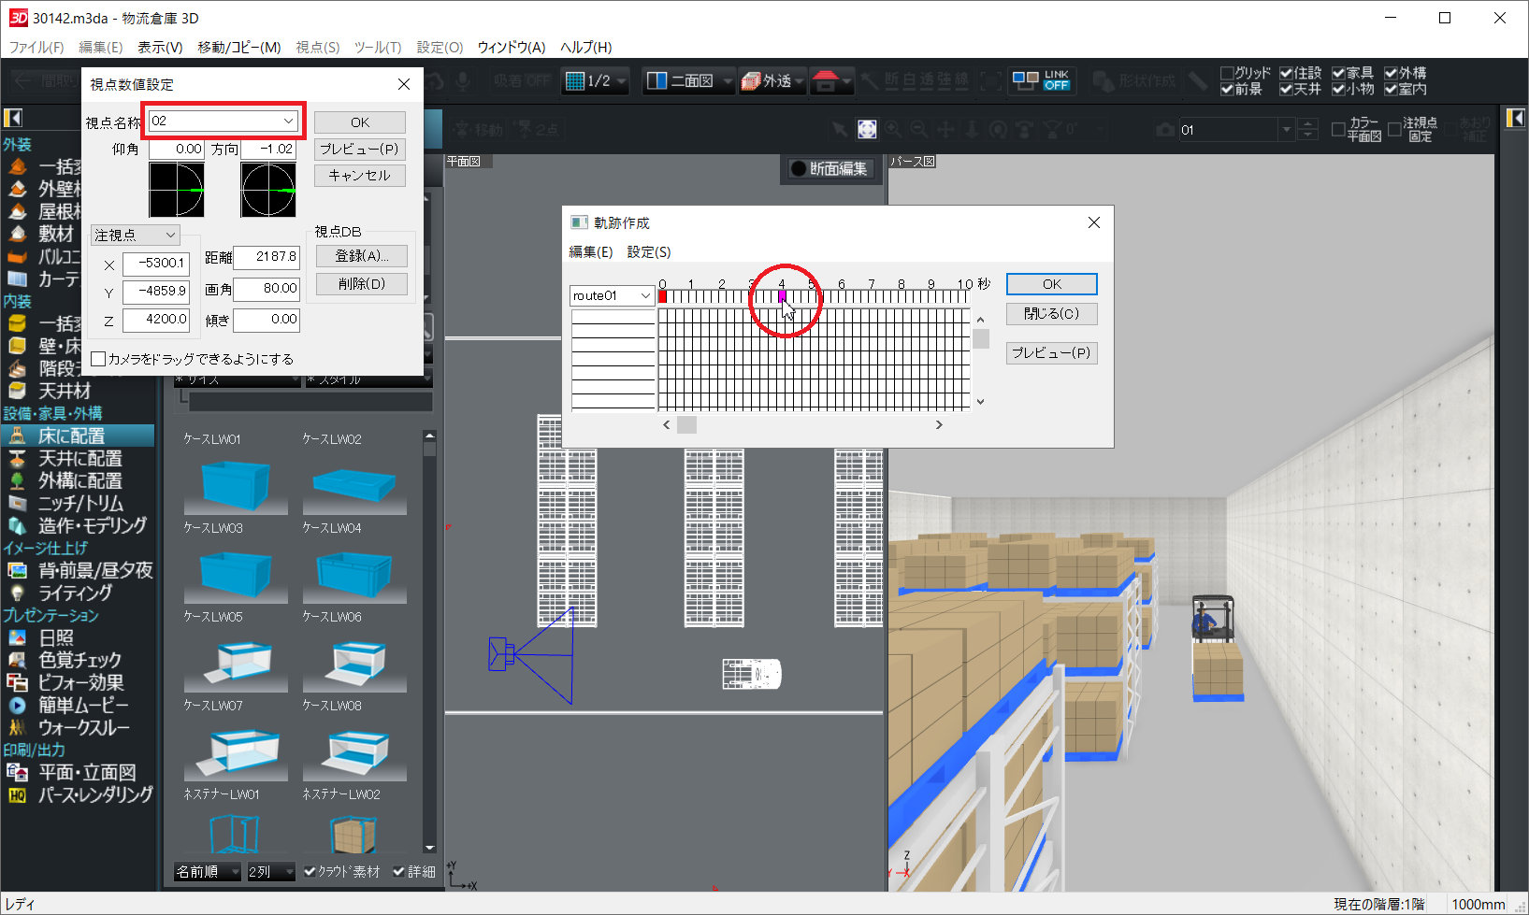This screenshot has width=1529, height=915.
Task: Toggle the グリッド checkbox
Action: (x=1227, y=73)
